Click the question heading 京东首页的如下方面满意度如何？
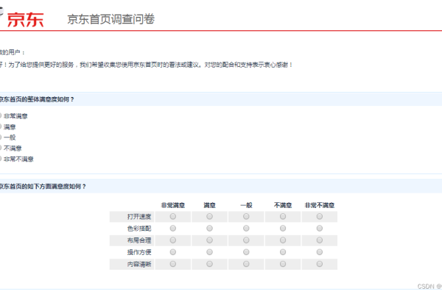Viewport: 442px width, 294px height. pos(43,186)
